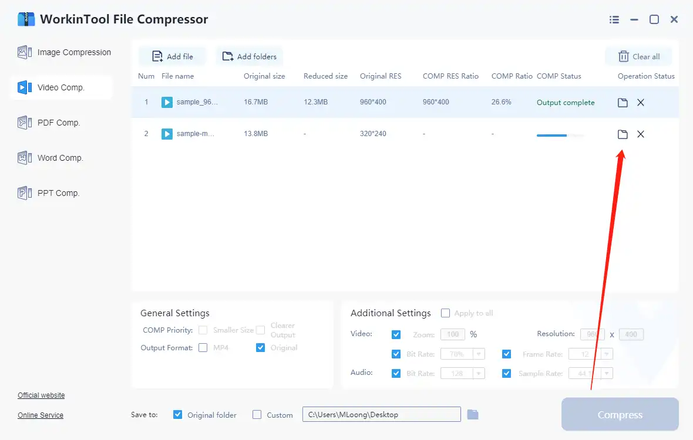Click the File name column header
Image resolution: width=693 pixels, height=440 pixels.
pyautogui.click(x=178, y=76)
